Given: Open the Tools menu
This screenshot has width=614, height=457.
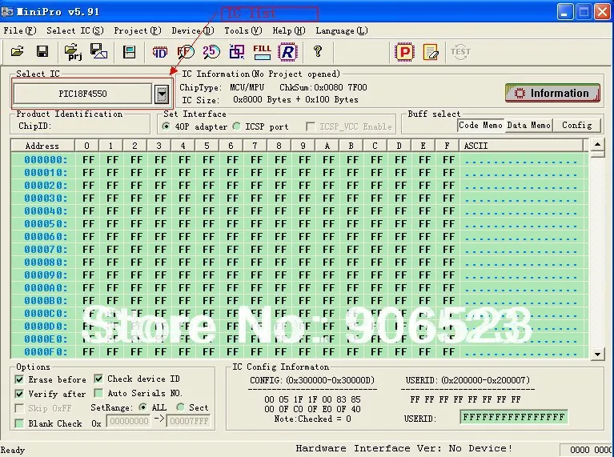Looking at the screenshot, I should tap(243, 30).
